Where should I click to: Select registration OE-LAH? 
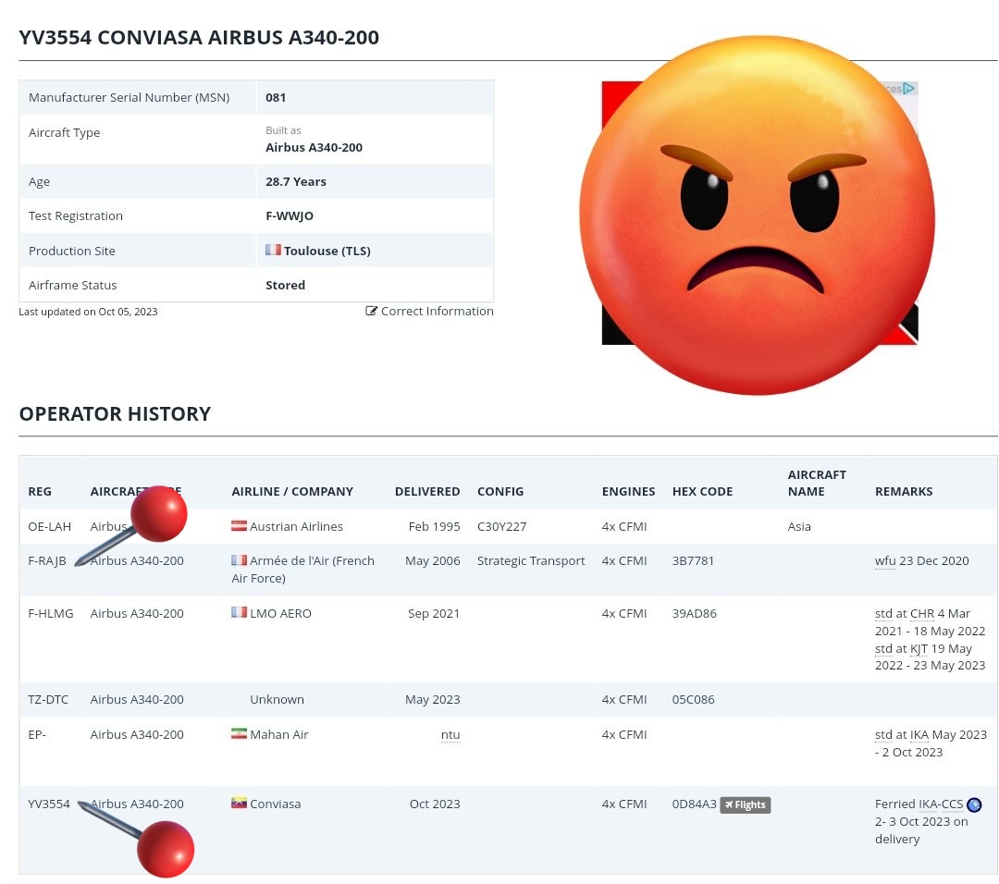tap(50, 527)
